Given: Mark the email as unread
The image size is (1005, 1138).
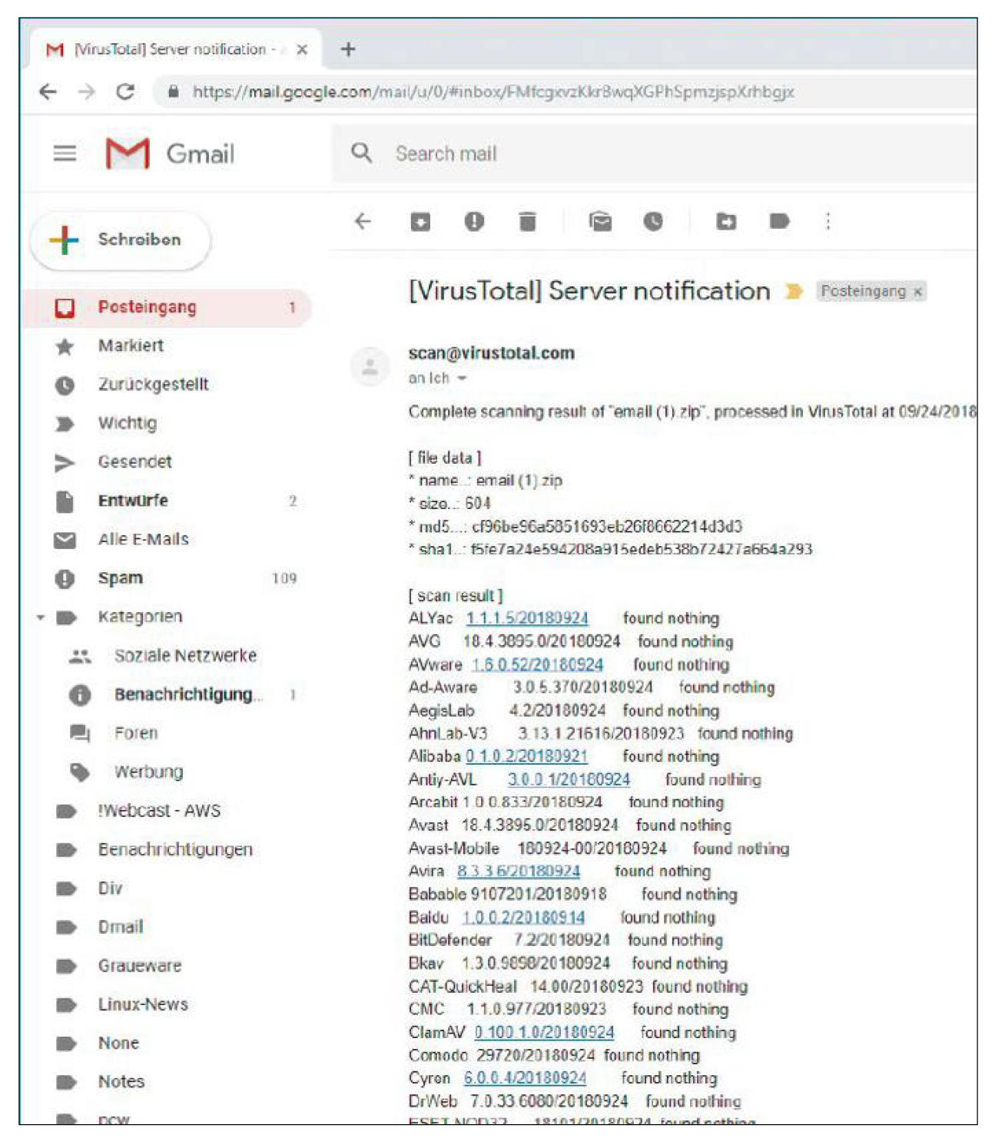Looking at the screenshot, I should coord(600,222).
